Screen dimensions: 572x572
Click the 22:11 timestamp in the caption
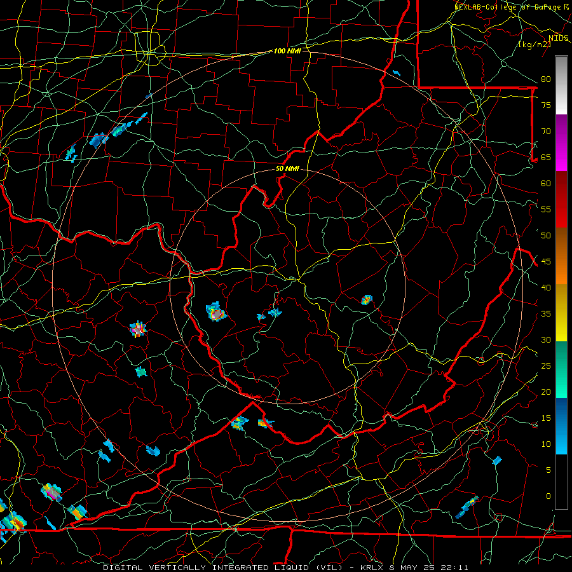454,568
